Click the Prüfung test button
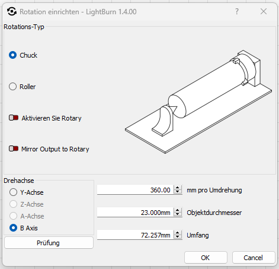Image resolution: width=279 pixels, height=269 pixels. 49,243
